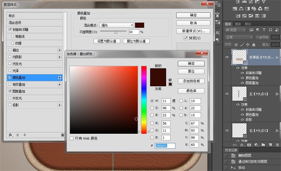Toggle the Bevel and Emboss checkbox
281x171 pixels.
pyautogui.click(x=10, y=29)
